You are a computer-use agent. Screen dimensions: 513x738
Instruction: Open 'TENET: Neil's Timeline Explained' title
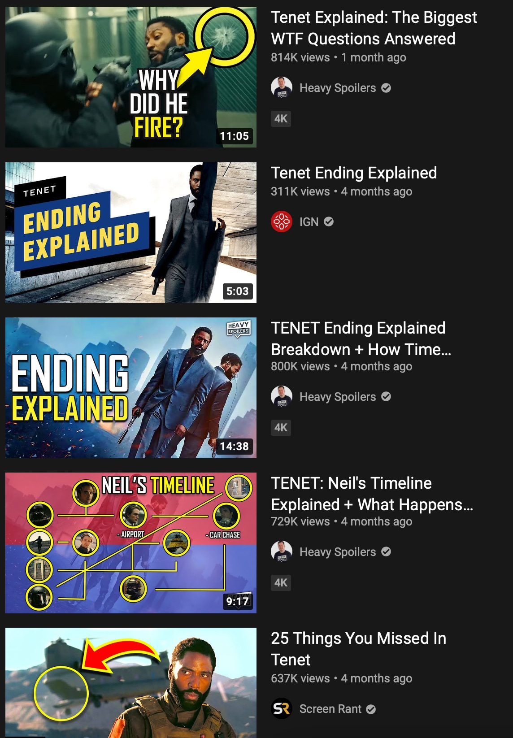pyautogui.click(x=372, y=494)
